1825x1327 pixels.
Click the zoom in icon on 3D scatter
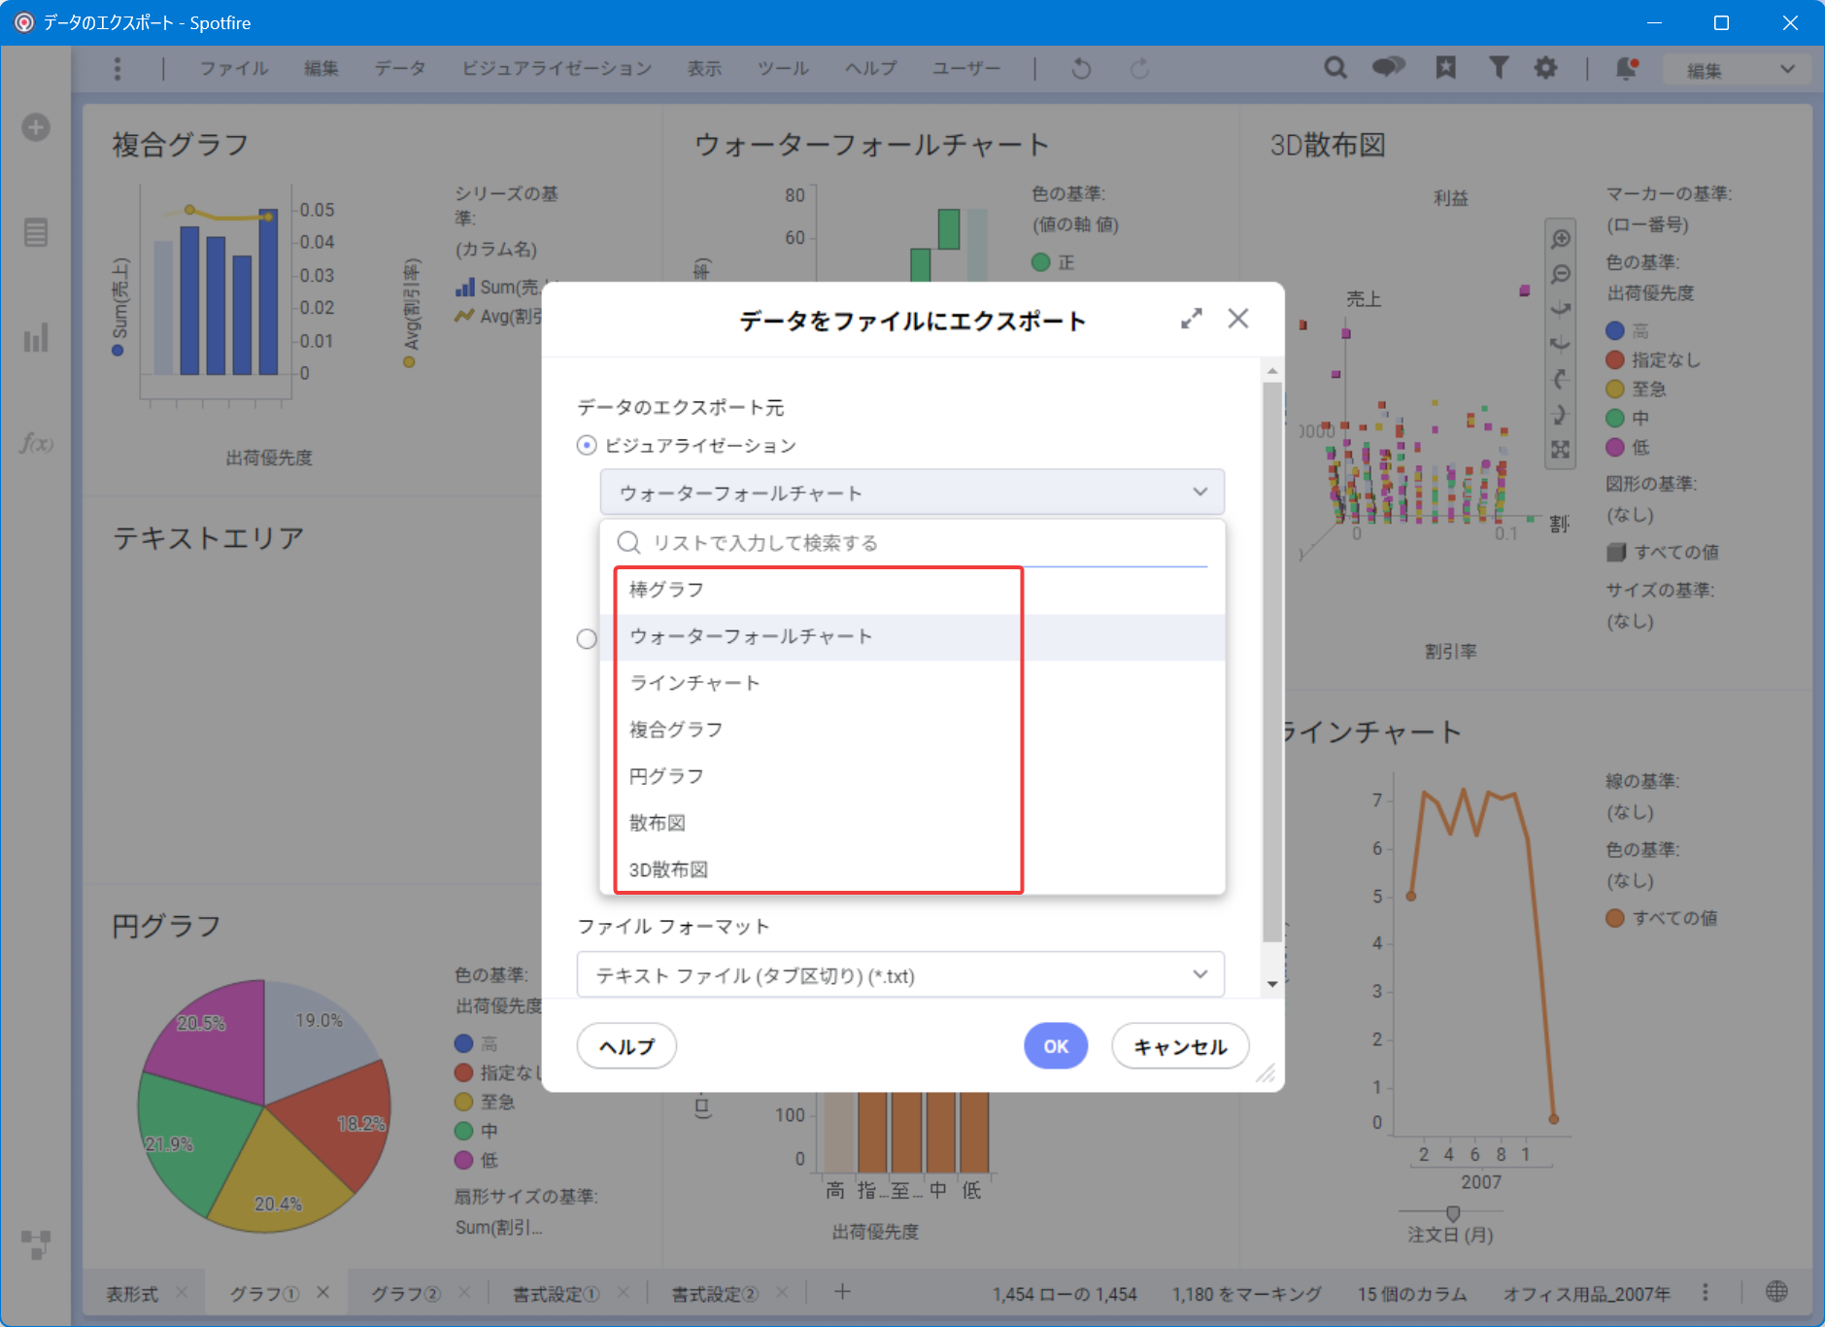(x=1561, y=239)
